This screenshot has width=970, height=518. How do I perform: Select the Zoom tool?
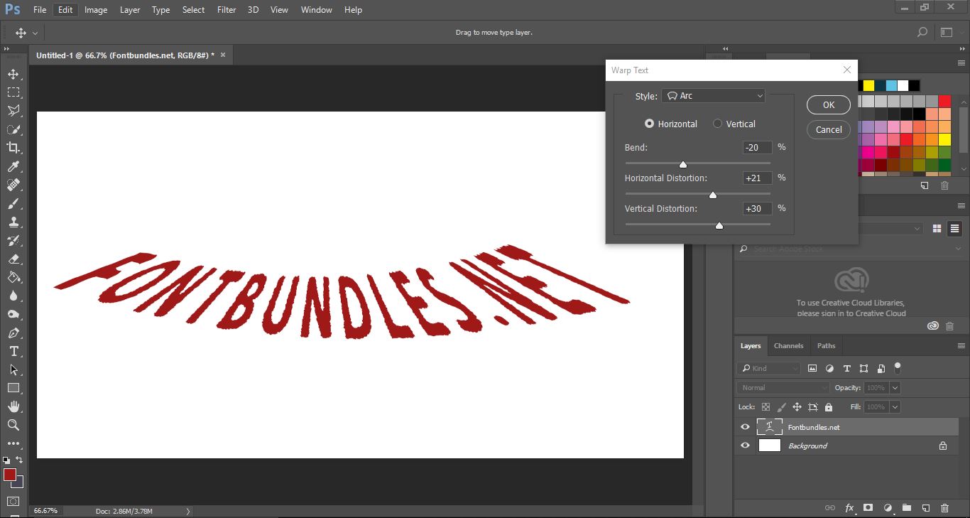click(14, 425)
